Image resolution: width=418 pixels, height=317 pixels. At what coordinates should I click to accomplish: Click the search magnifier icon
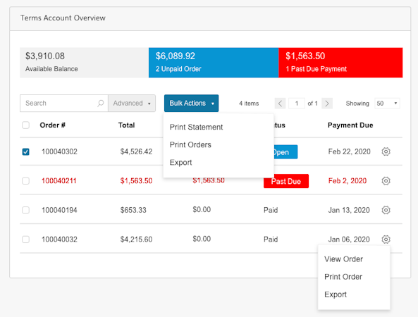tap(101, 103)
